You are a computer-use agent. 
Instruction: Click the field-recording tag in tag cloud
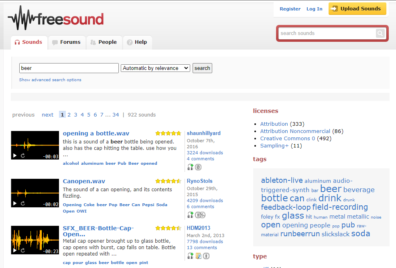pyautogui.click(x=340, y=207)
